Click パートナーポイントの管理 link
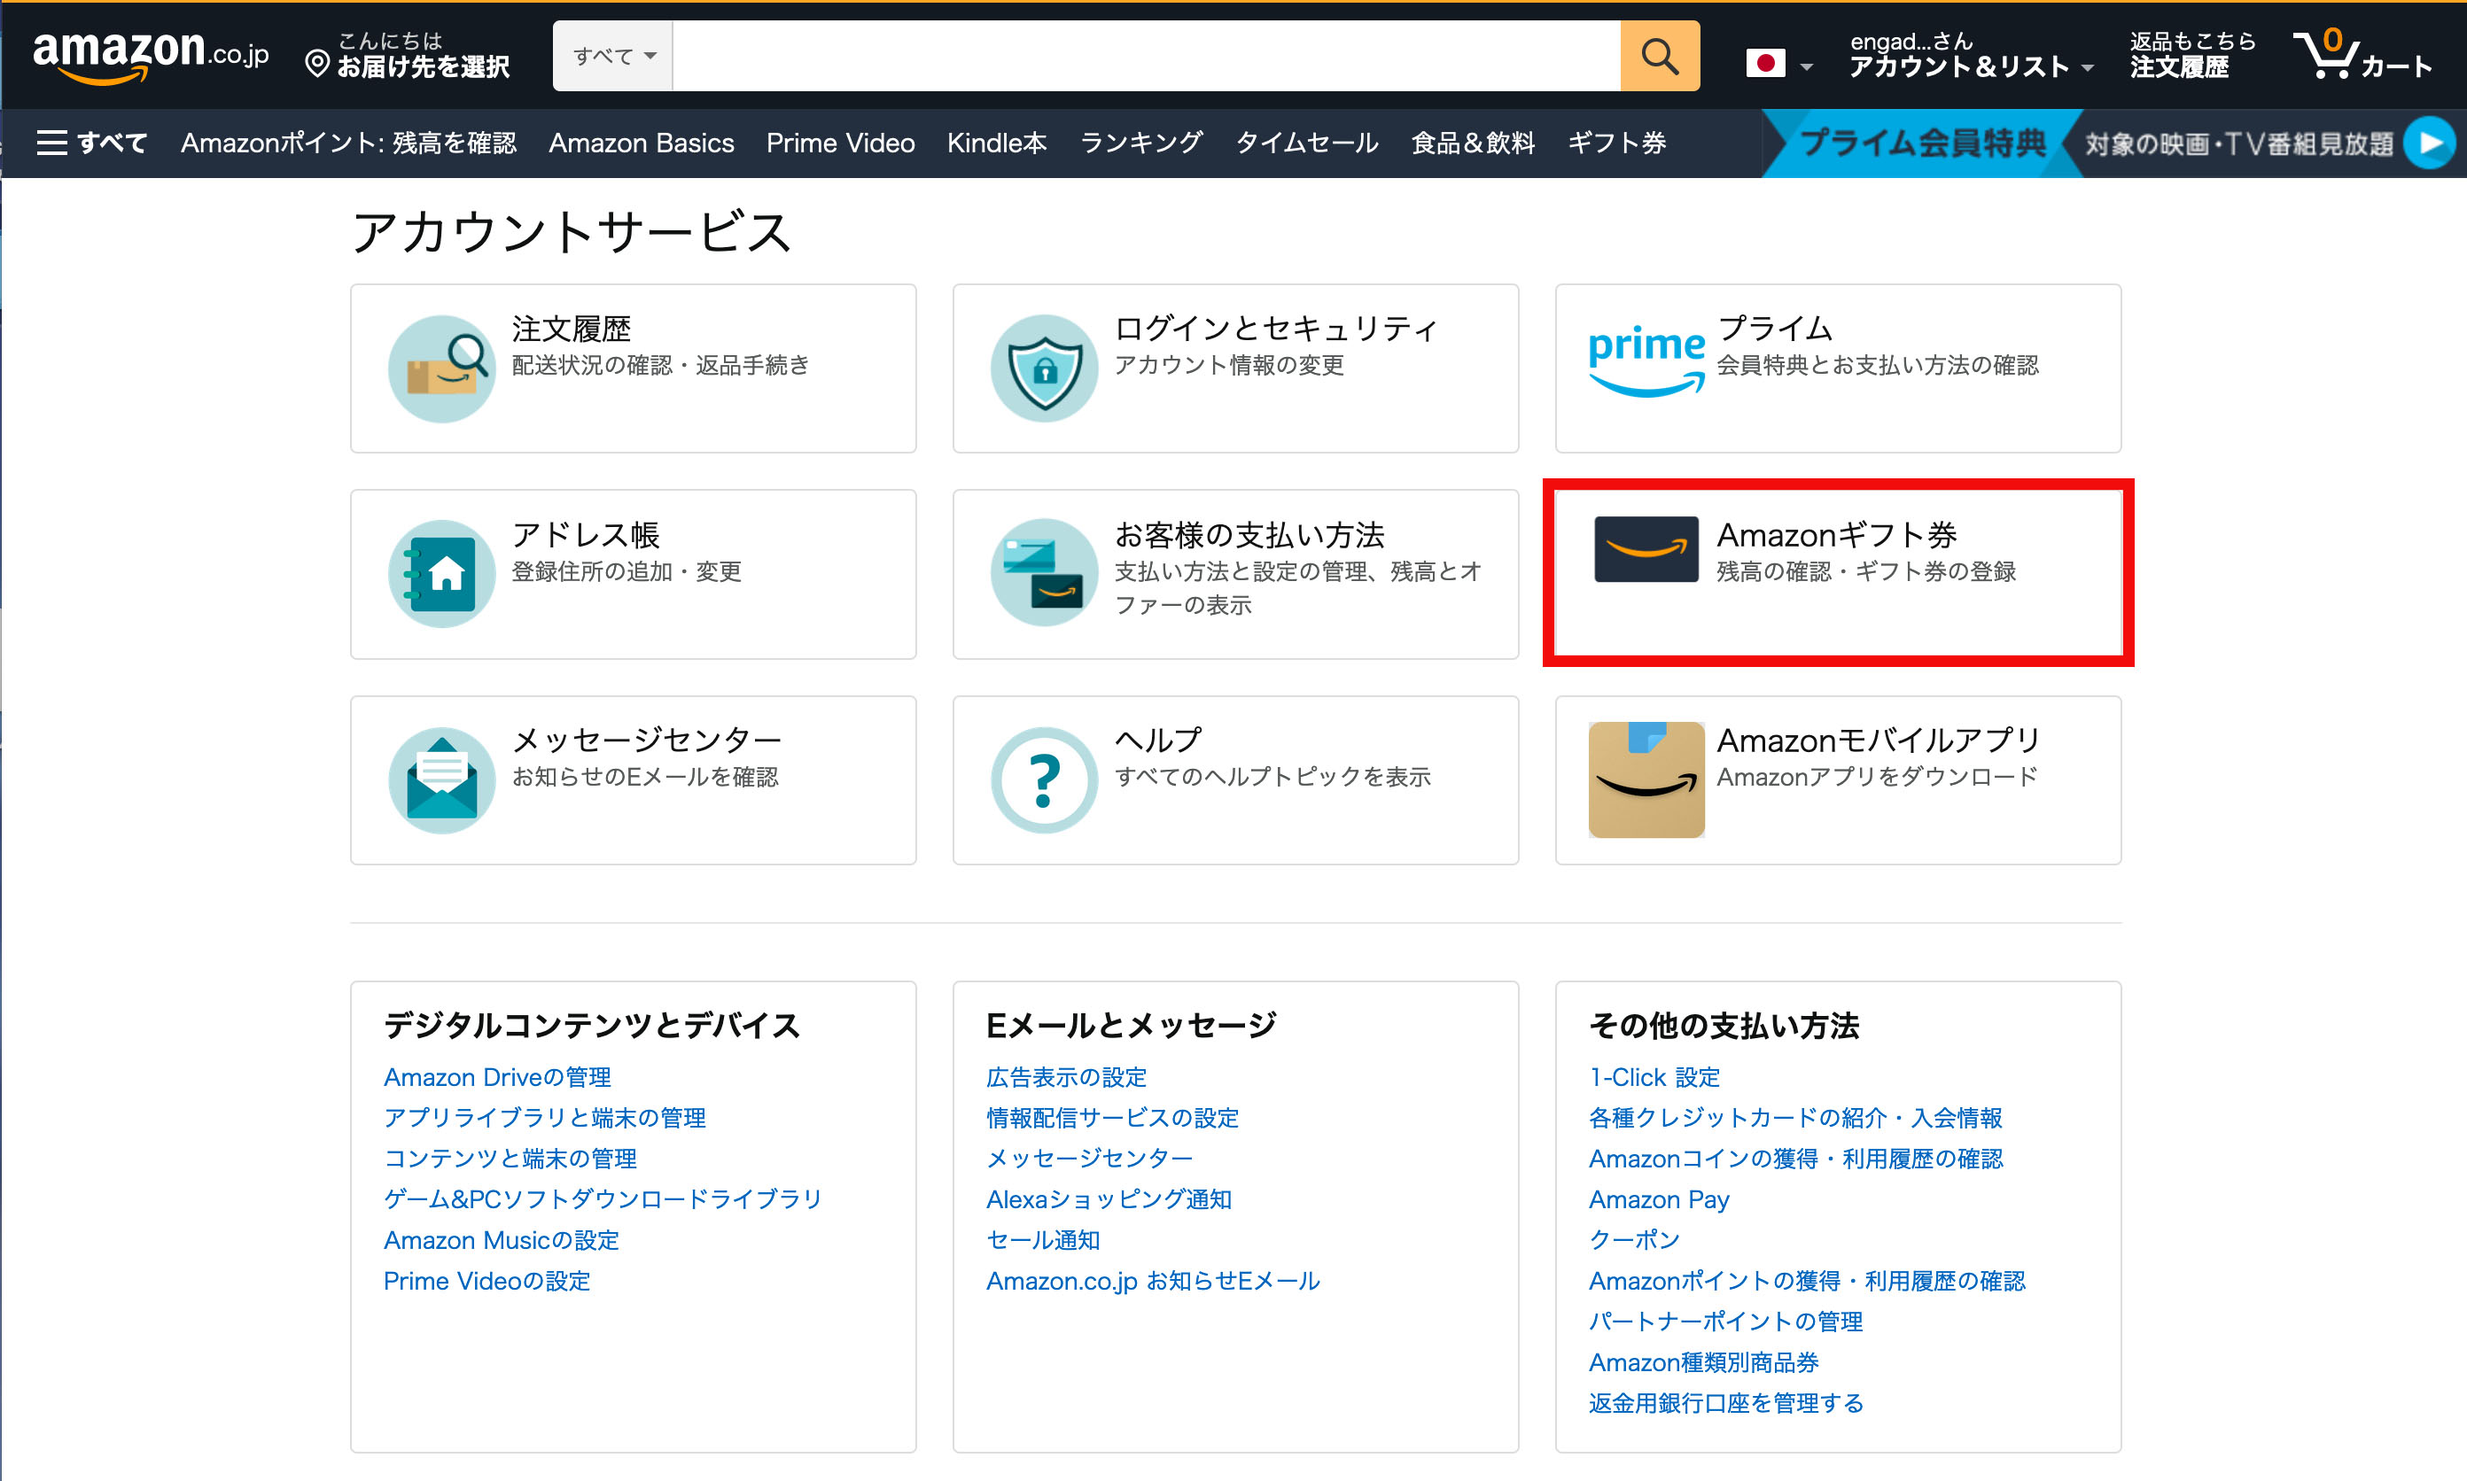 point(1725,1322)
